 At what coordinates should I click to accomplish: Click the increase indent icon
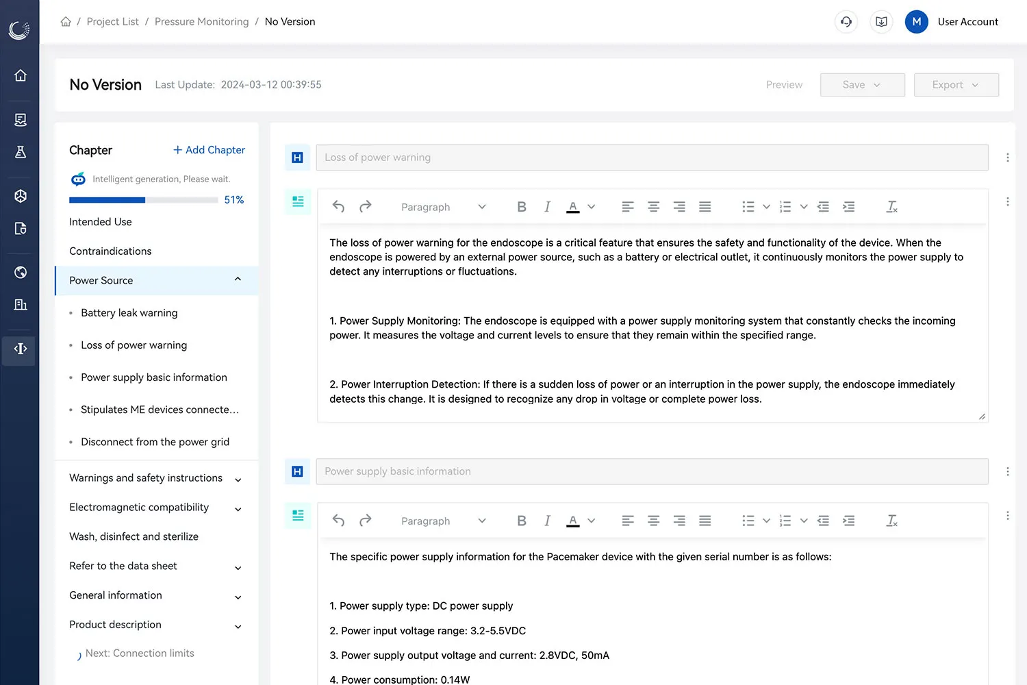pyautogui.click(x=849, y=206)
